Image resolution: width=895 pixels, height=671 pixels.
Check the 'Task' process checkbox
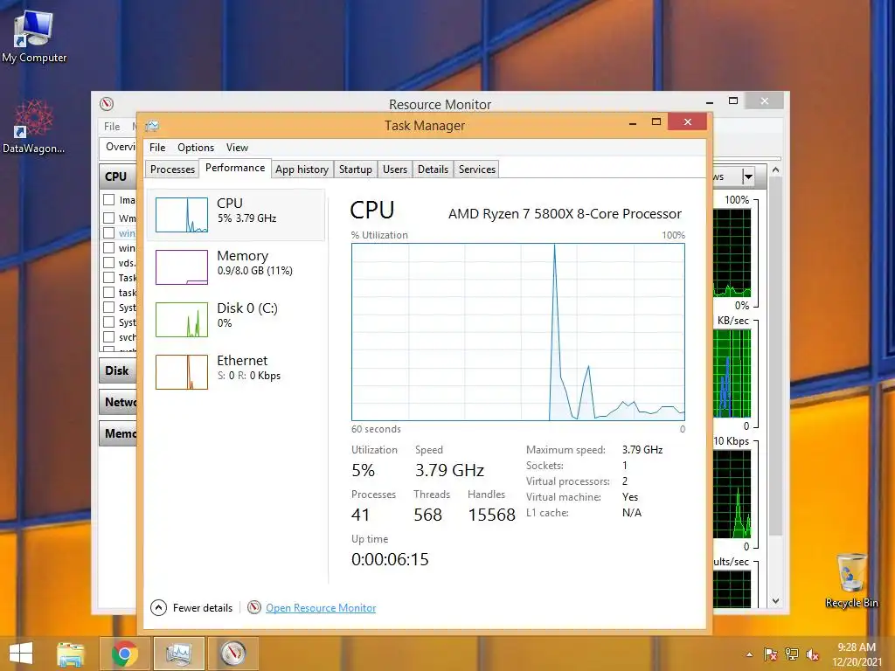click(x=109, y=277)
